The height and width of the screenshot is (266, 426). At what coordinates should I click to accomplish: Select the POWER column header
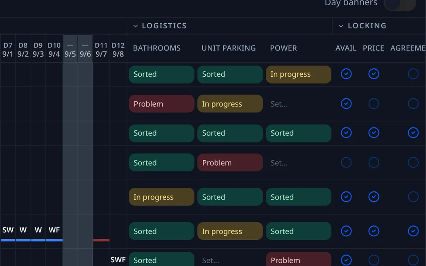(x=283, y=48)
